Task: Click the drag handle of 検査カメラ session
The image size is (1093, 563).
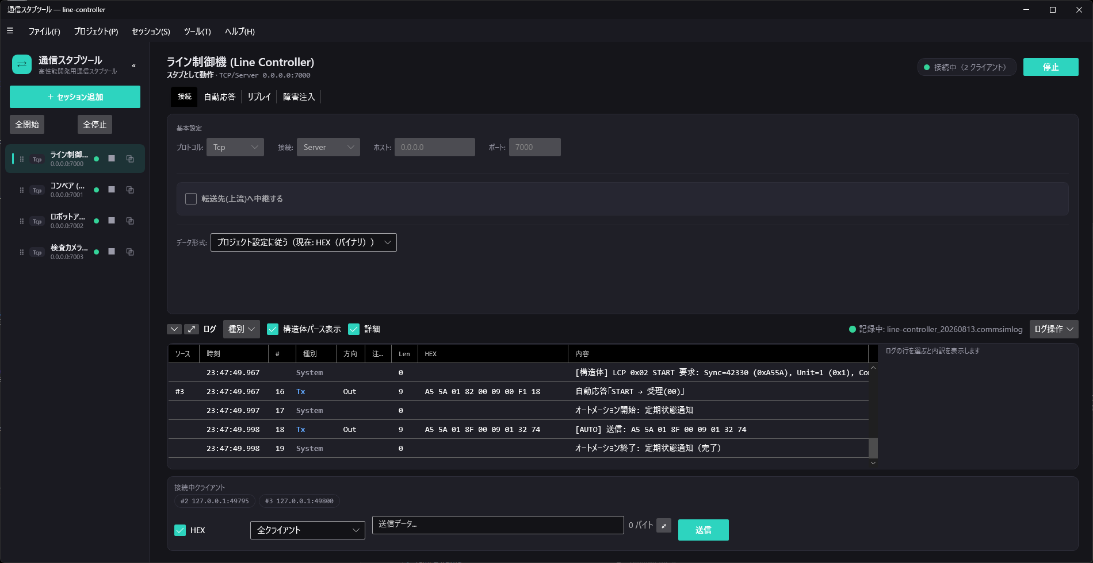Action: 22,252
